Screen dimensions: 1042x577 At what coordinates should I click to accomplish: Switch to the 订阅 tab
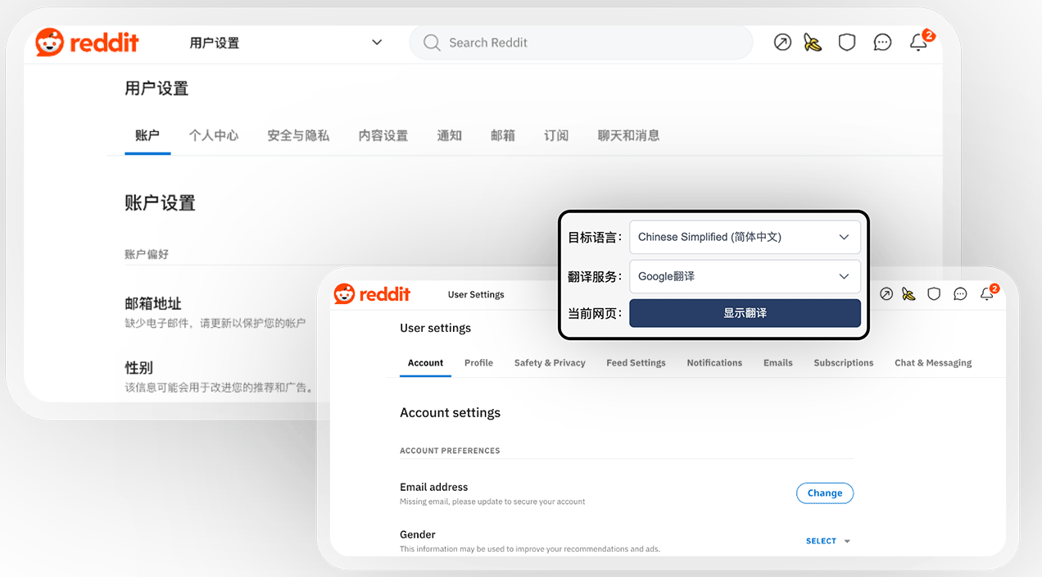pyautogui.click(x=556, y=135)
